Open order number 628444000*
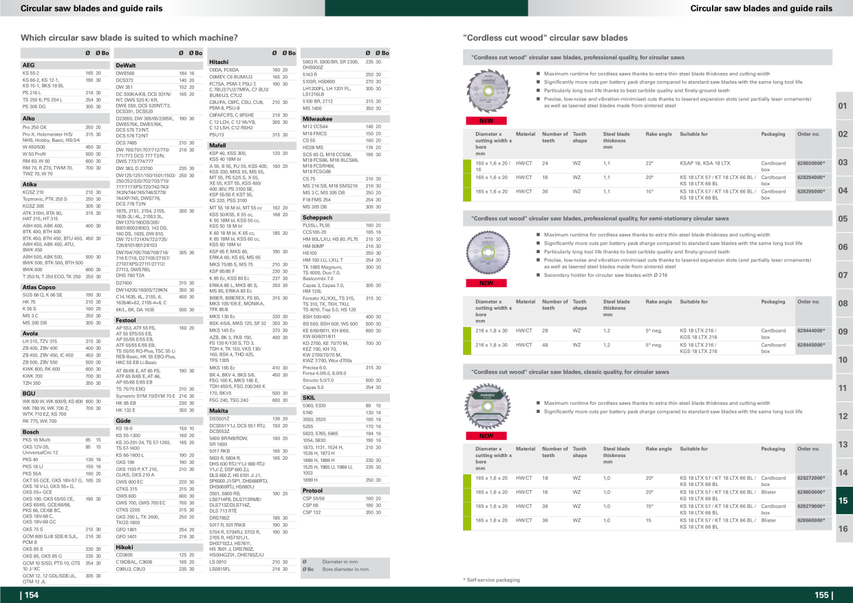 tap(810, 330)
